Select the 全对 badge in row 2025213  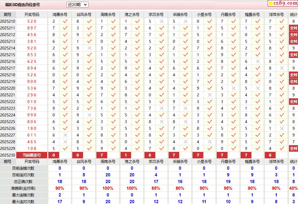[293, 41]
